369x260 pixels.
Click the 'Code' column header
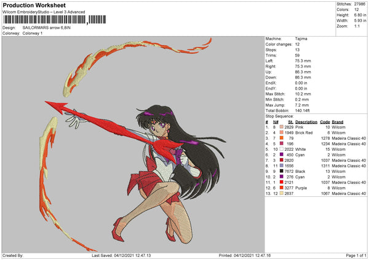coord(325,122)
